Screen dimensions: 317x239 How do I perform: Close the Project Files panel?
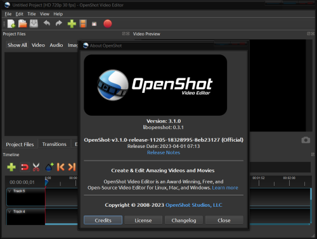pos(127,34)
